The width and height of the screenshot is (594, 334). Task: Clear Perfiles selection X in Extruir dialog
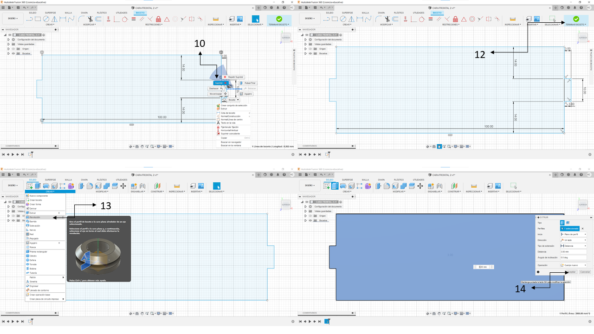(x=583, y=229)
